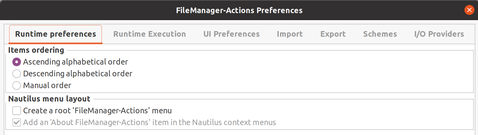Open the UI Preferences tab
Viewport: 478px width, 135px height.
pyautogui.click(x=231, y=34)
